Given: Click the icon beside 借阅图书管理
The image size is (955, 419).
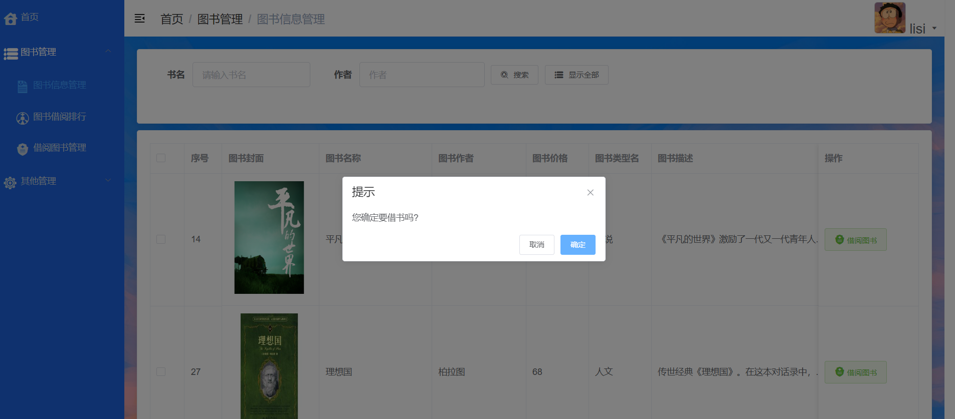Looking at the screenshot, I should coord(23,149).
